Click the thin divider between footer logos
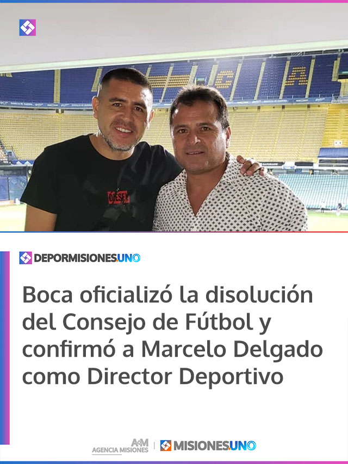The height and width of the screenshot is (464, 348). pos(154,446)
